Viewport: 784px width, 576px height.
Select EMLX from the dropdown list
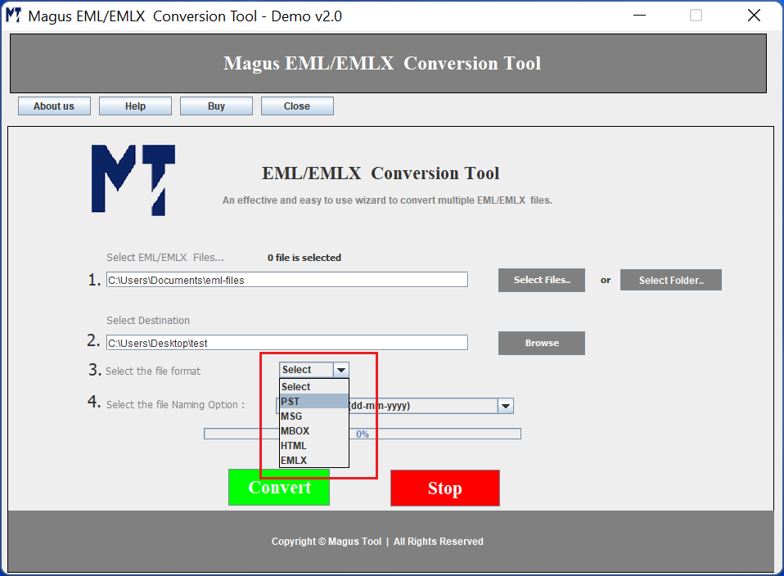(313, 460)
